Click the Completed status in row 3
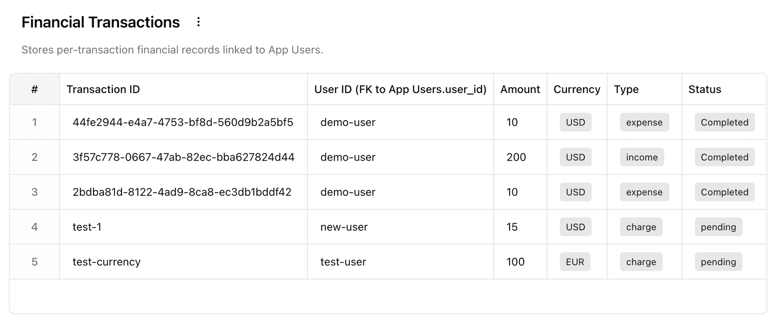This screenshot has width=777, height=331. [724, 192]
